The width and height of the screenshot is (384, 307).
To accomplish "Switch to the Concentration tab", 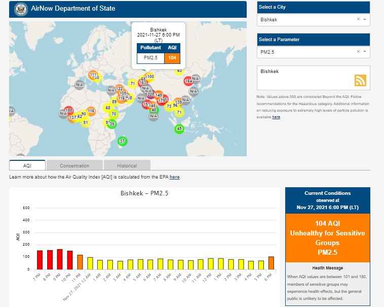I will [74, 165].
